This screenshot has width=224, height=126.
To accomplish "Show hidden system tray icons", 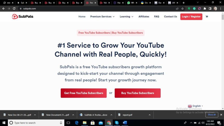I will [x=191, y=123].
